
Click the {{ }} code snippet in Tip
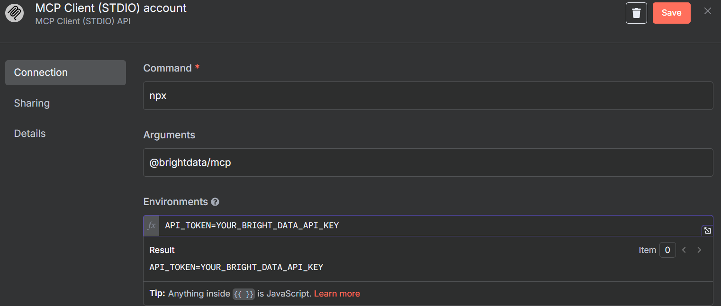243,294
